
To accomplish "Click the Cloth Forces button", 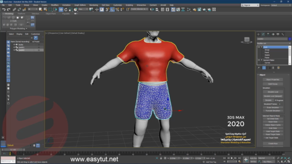I will point(273,84).
